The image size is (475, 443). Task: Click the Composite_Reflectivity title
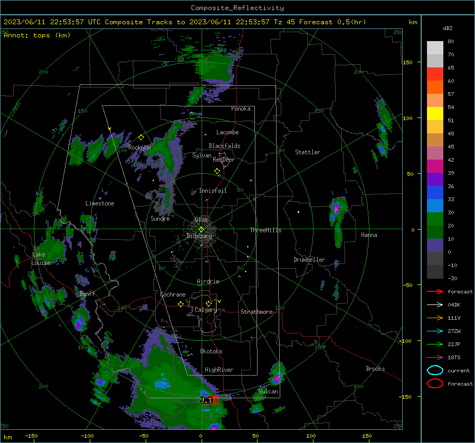point(237,8)
